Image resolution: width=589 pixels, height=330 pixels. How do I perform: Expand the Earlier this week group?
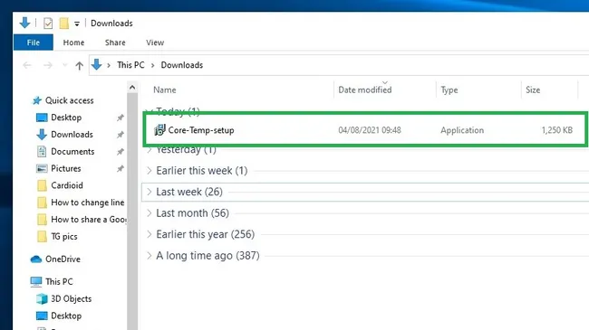pyautogui.click(x=150, y=171)
